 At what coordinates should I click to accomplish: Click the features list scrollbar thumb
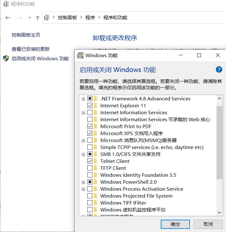[219, 143]
